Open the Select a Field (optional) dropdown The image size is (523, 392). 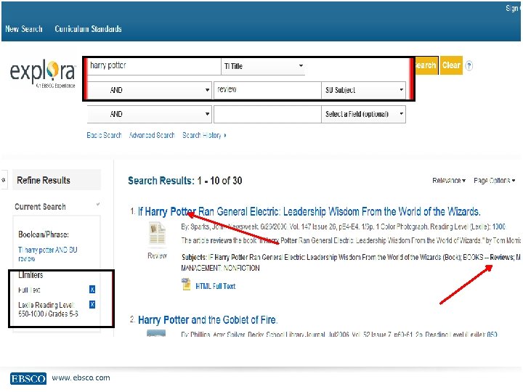[x=363, y=115]
